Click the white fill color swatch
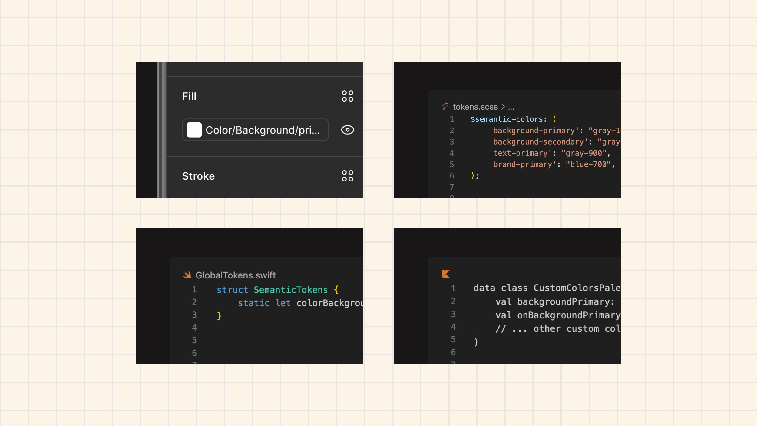 (194, 130)
